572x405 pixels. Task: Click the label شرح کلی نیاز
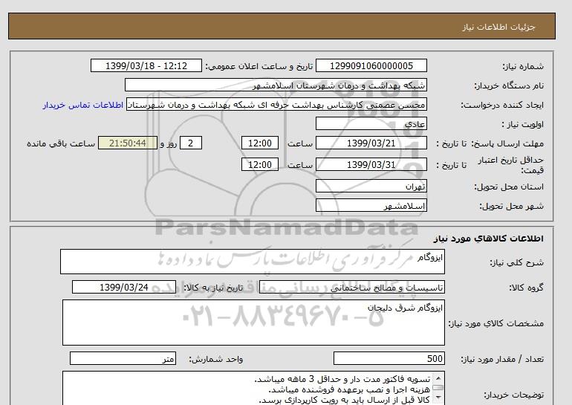(x=516, y=262)
